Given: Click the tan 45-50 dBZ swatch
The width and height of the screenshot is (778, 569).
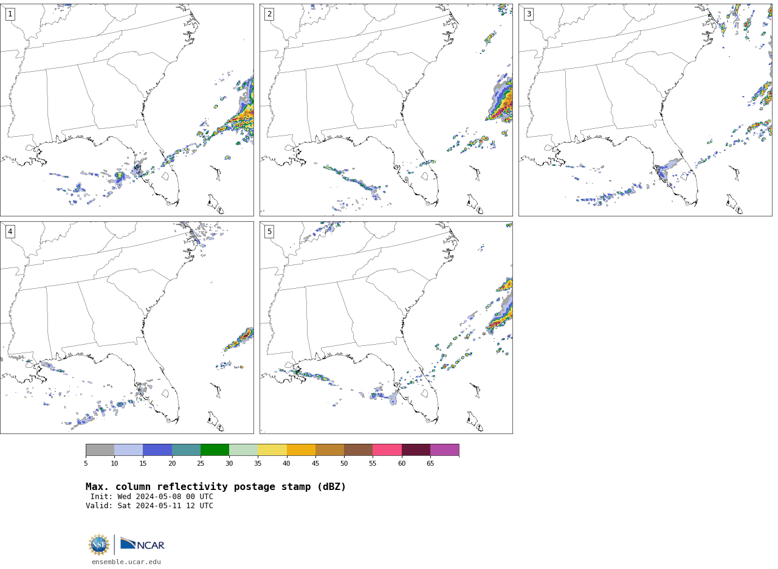Looking at the screenshot, I should pyautogui.click(x=329, y=450).
